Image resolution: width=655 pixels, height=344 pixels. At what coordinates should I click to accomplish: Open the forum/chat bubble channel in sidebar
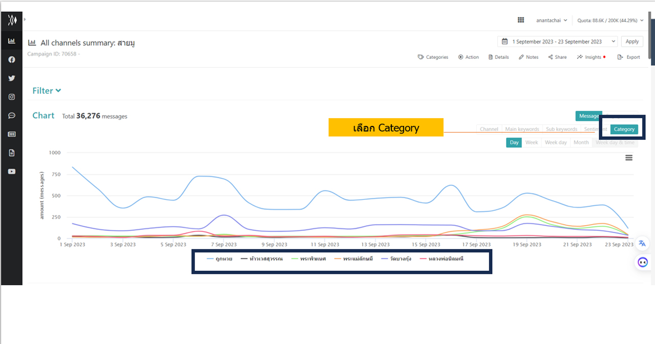click(x=11, y=116)
